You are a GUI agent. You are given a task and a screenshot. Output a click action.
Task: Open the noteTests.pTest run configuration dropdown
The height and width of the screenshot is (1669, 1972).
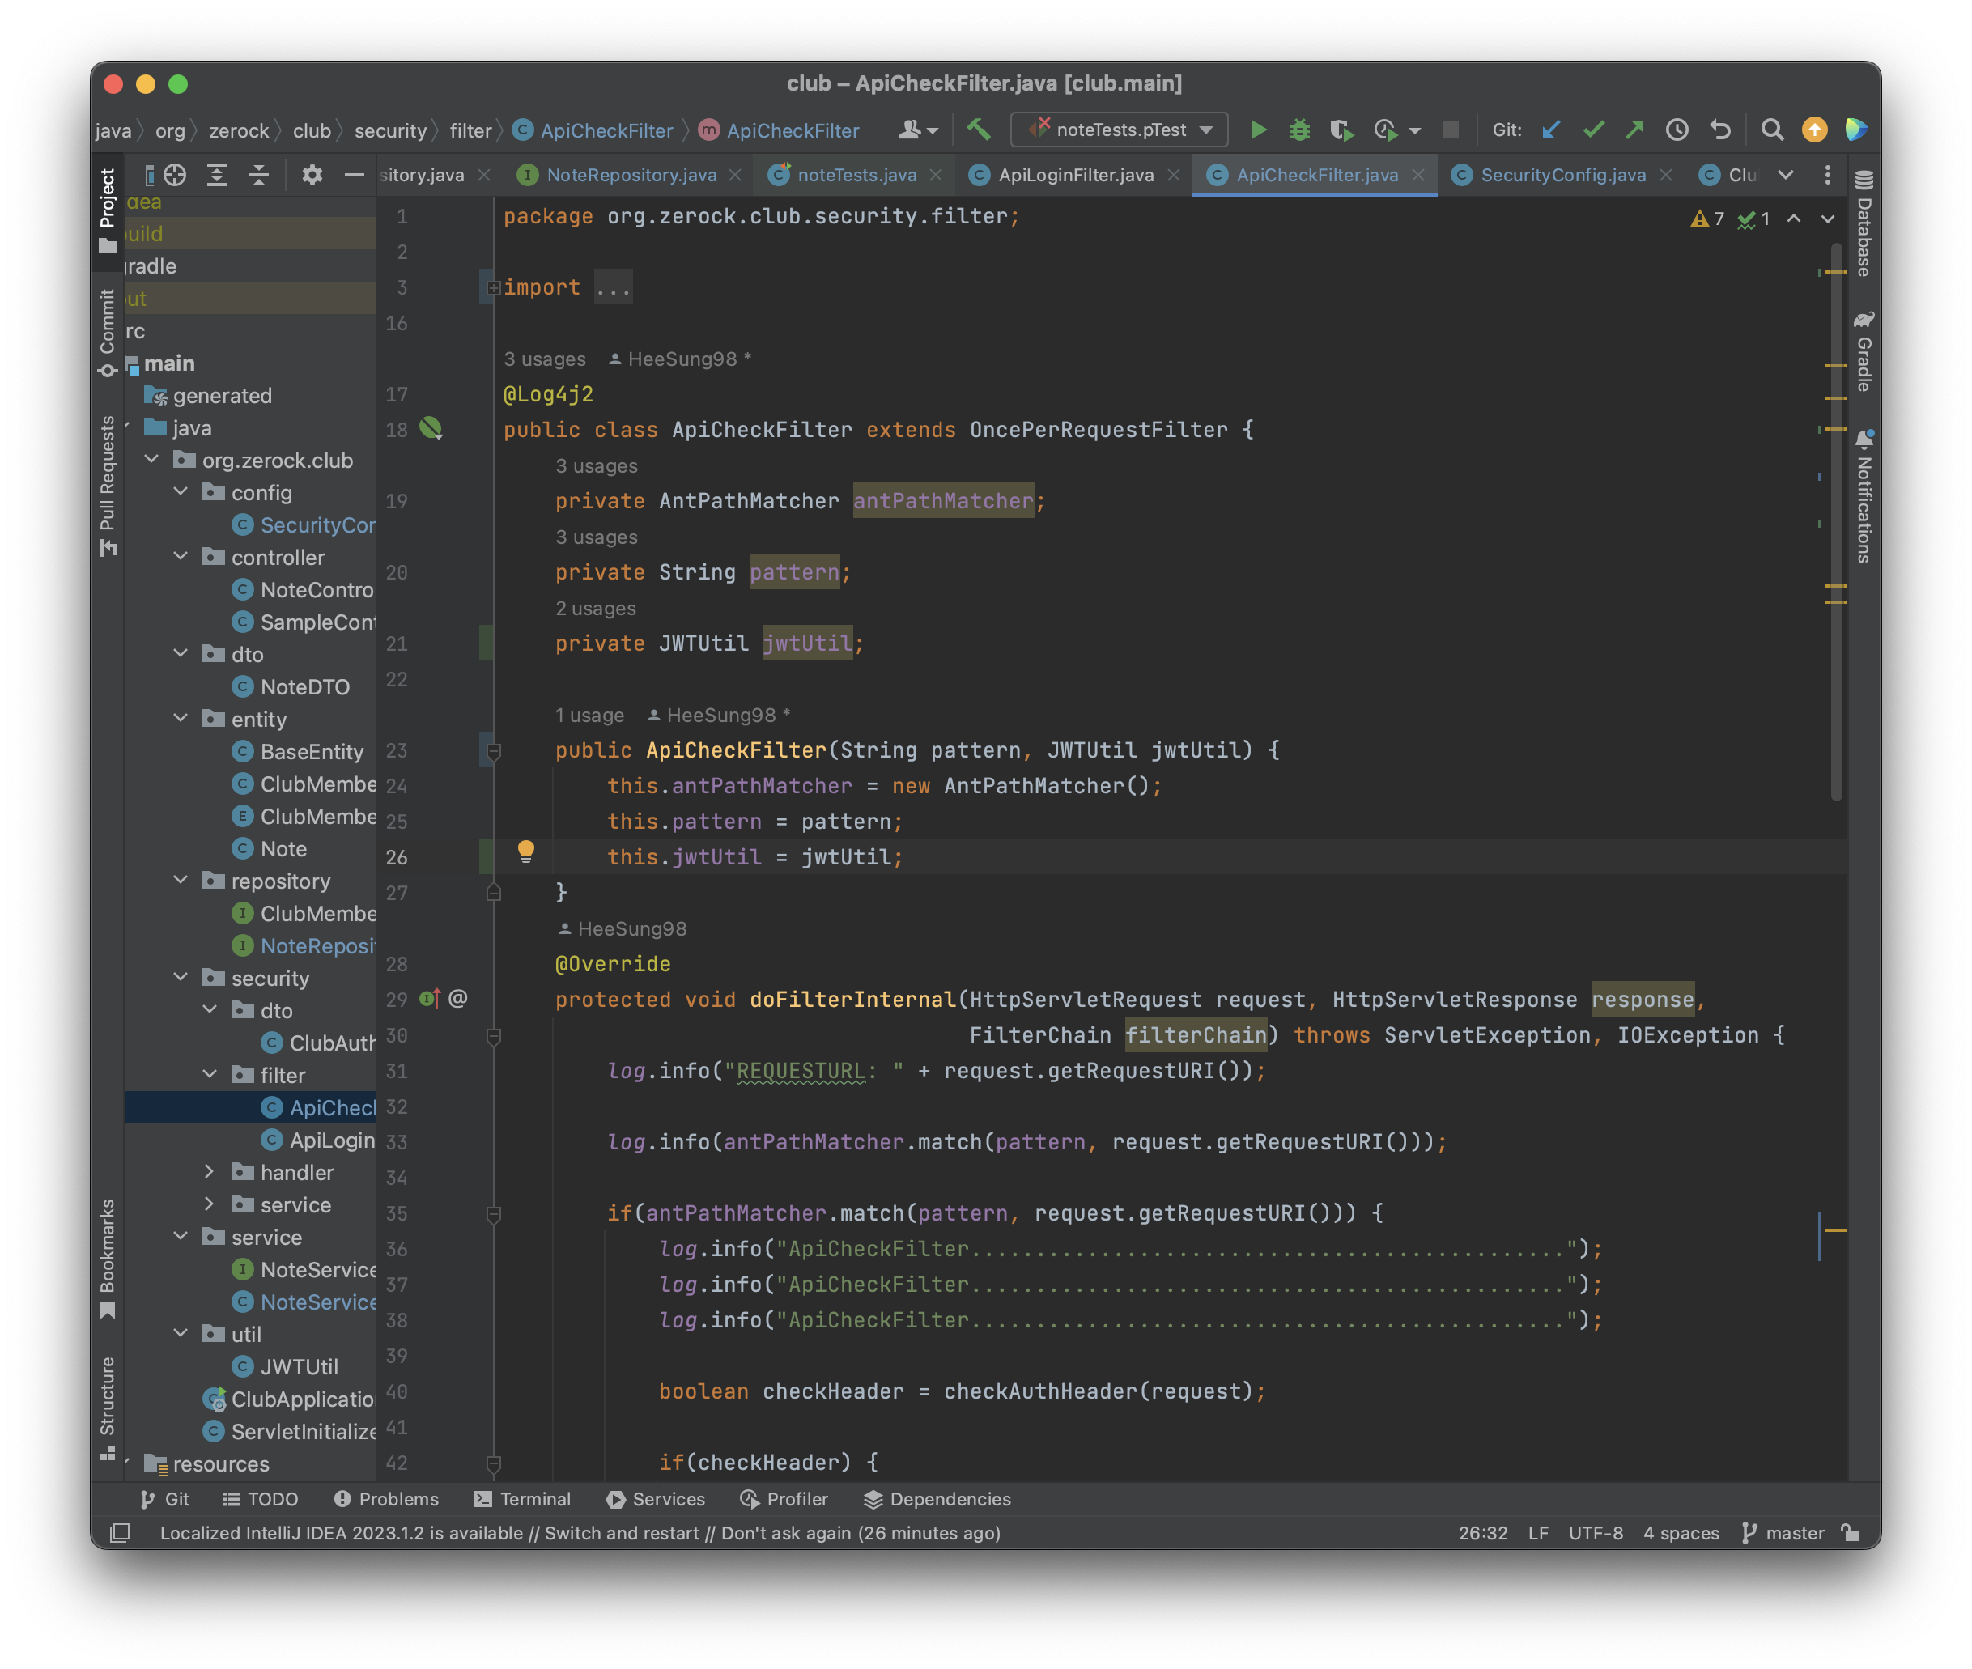1120,130
